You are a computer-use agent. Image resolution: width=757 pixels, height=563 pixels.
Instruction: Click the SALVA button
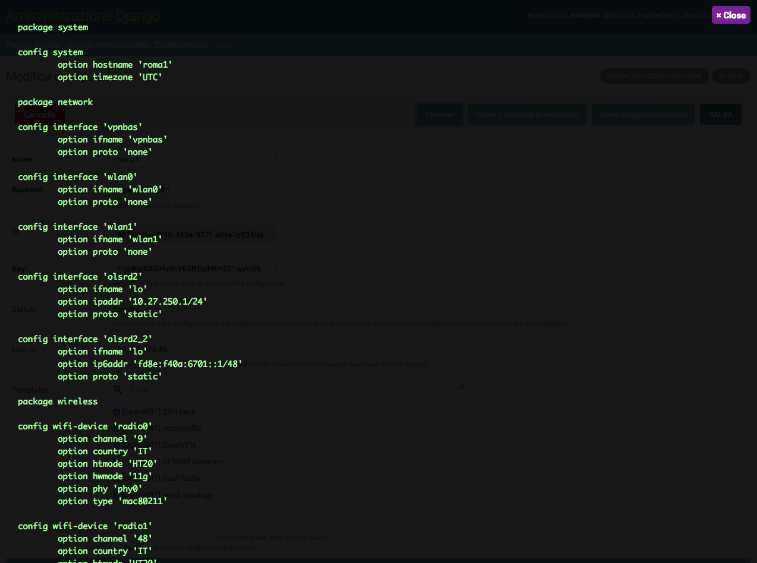[x=721, y=115]
